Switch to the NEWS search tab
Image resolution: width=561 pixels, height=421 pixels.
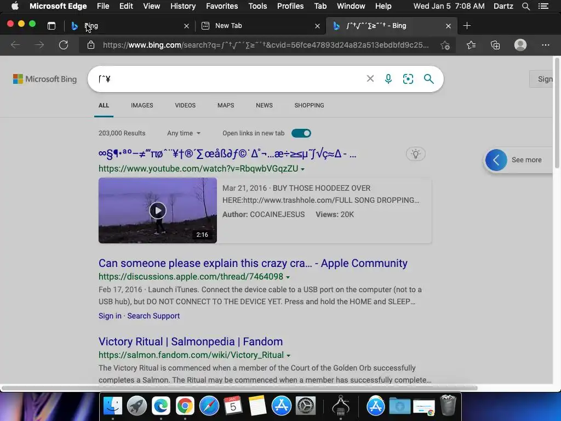tap(264, 105)
